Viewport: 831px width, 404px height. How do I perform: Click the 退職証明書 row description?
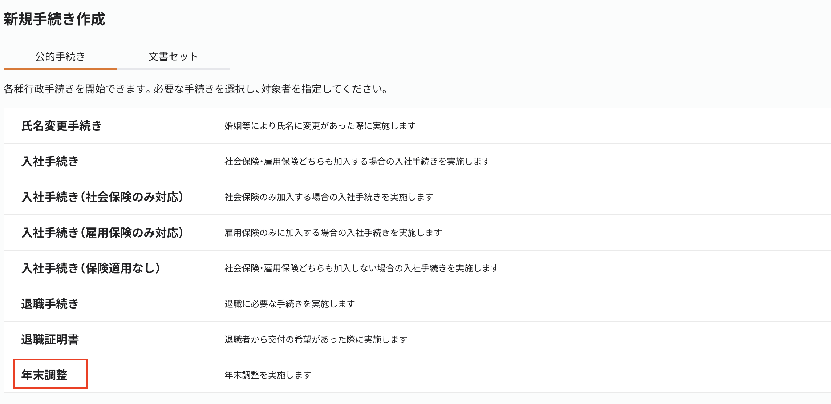tap(316, 339)
